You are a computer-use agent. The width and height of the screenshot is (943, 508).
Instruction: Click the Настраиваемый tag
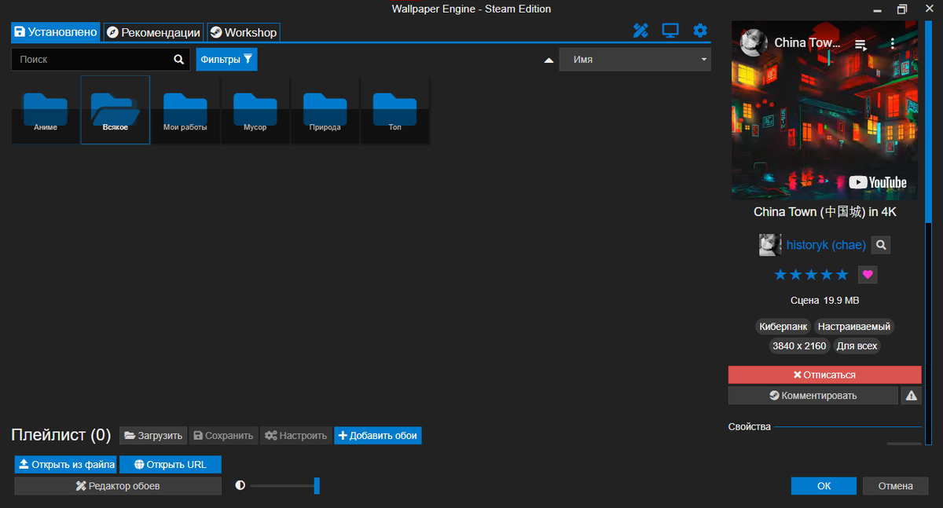click(x=854, y=327)
